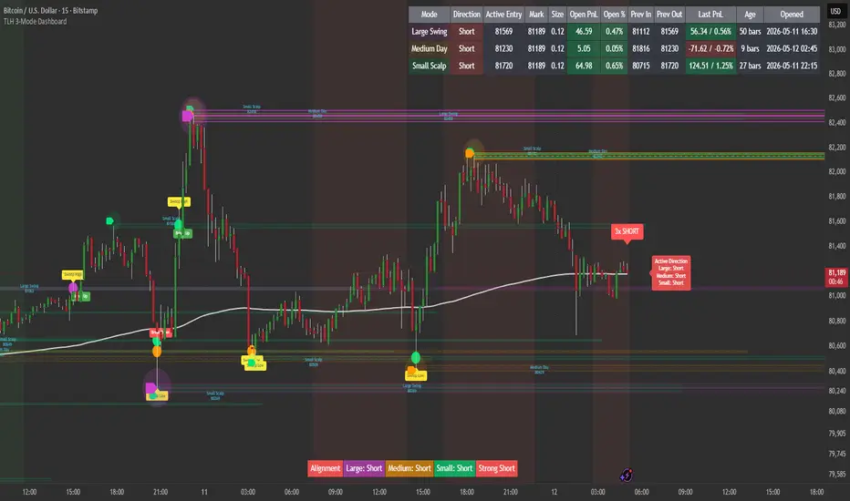Click the Open PnL column header
The width and height of the screenshot is (850, 501).
pyautogui.click(x=584, y=15)
